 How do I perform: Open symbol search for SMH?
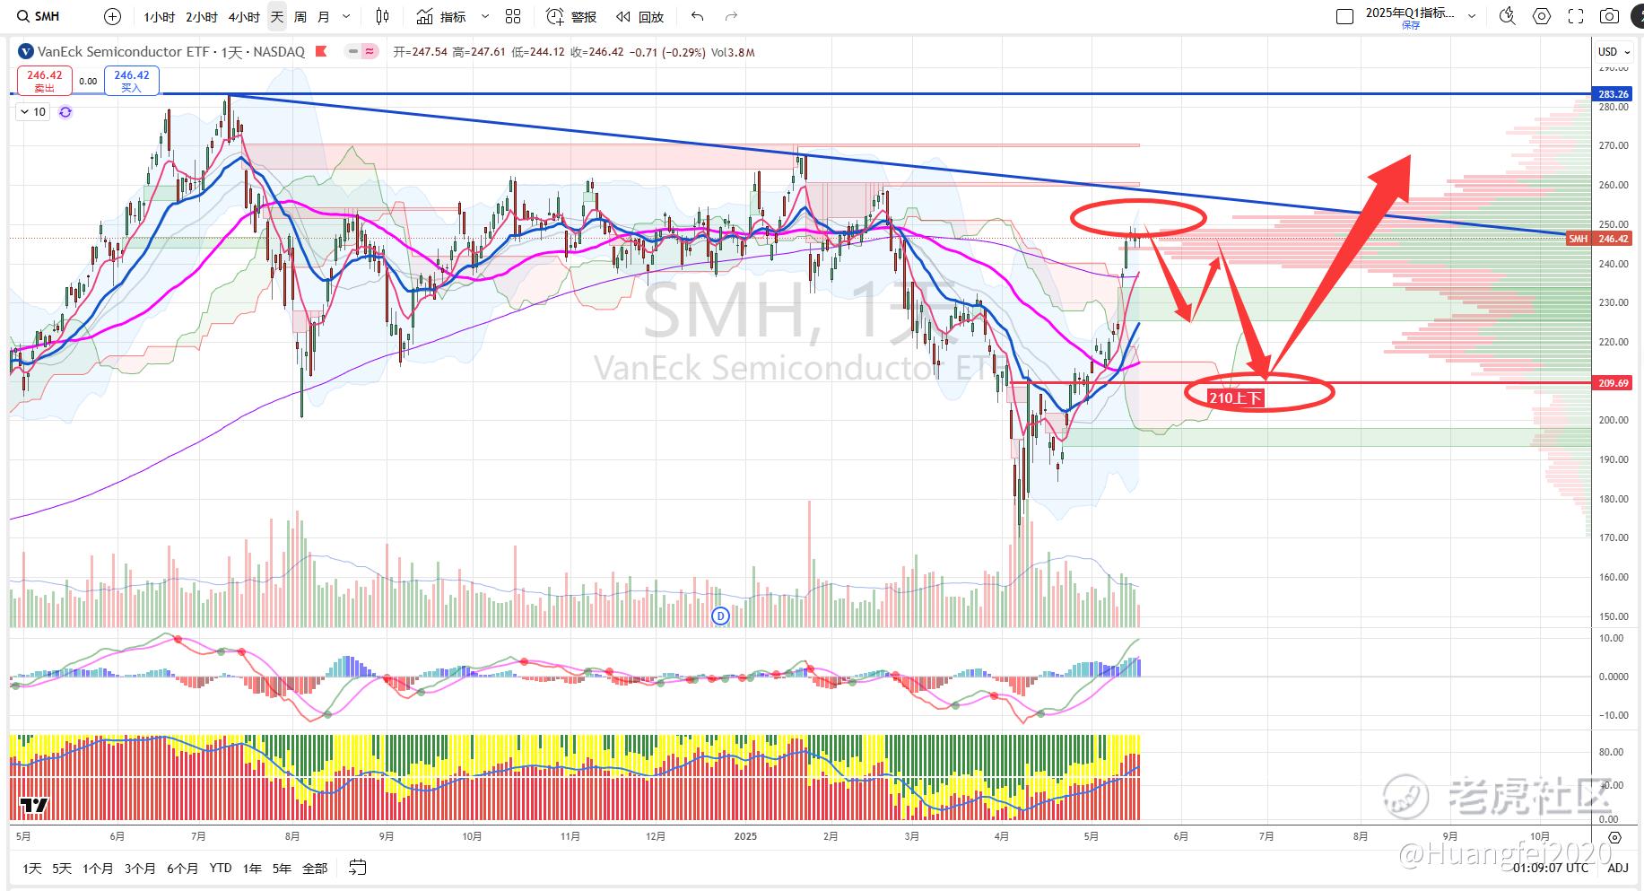coord(40,16)
